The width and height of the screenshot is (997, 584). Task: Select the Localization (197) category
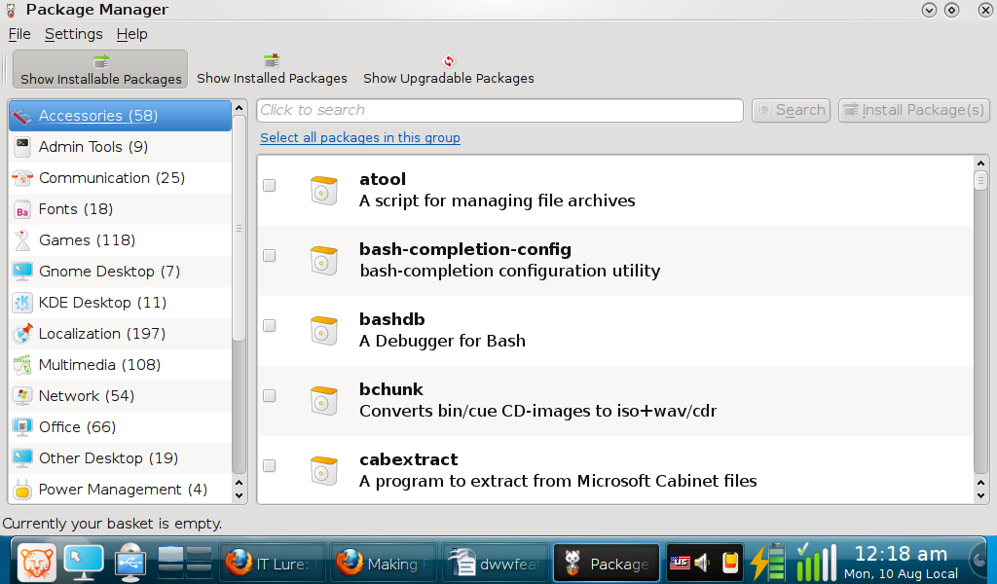coord(120,334)
